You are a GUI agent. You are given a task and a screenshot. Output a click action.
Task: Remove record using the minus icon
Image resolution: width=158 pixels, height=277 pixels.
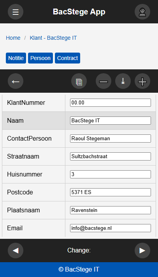[x=104, y=81]
